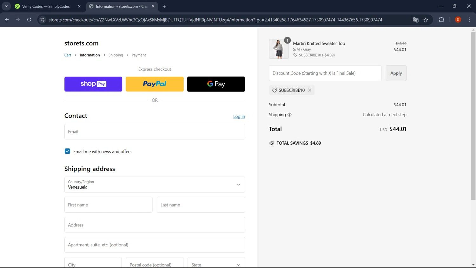Focus the Last name field
The height and width of the screenshot is (268, 476).
click(201, 205)
